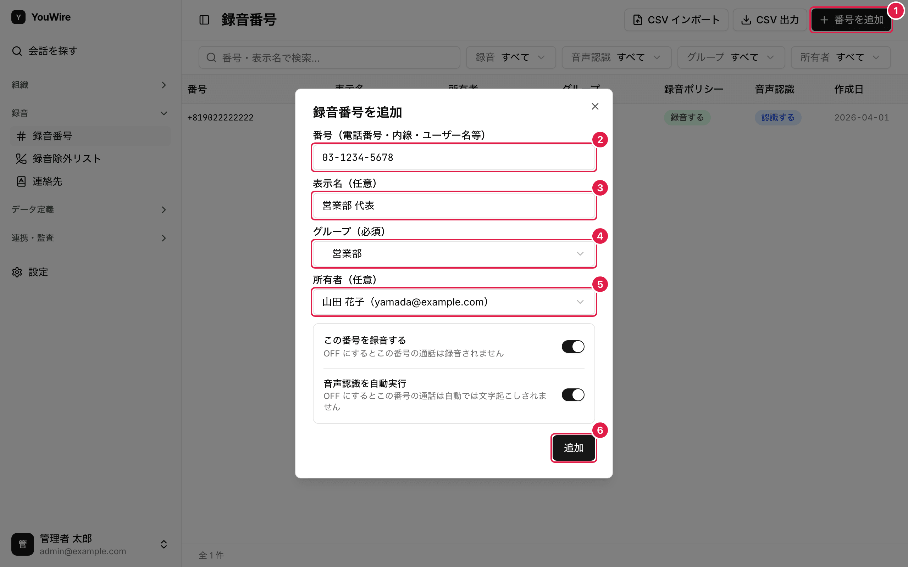Click the search icon beside 会話を探す
Image resolution: width=908 pixels, height=567 pixels.
coord(17,51)
